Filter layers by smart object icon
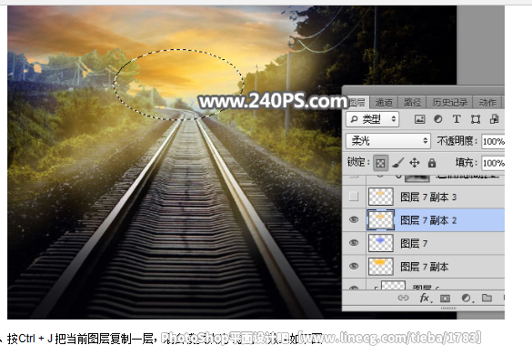This screenshot has height=355, width=532. click(x=495, y=119)
